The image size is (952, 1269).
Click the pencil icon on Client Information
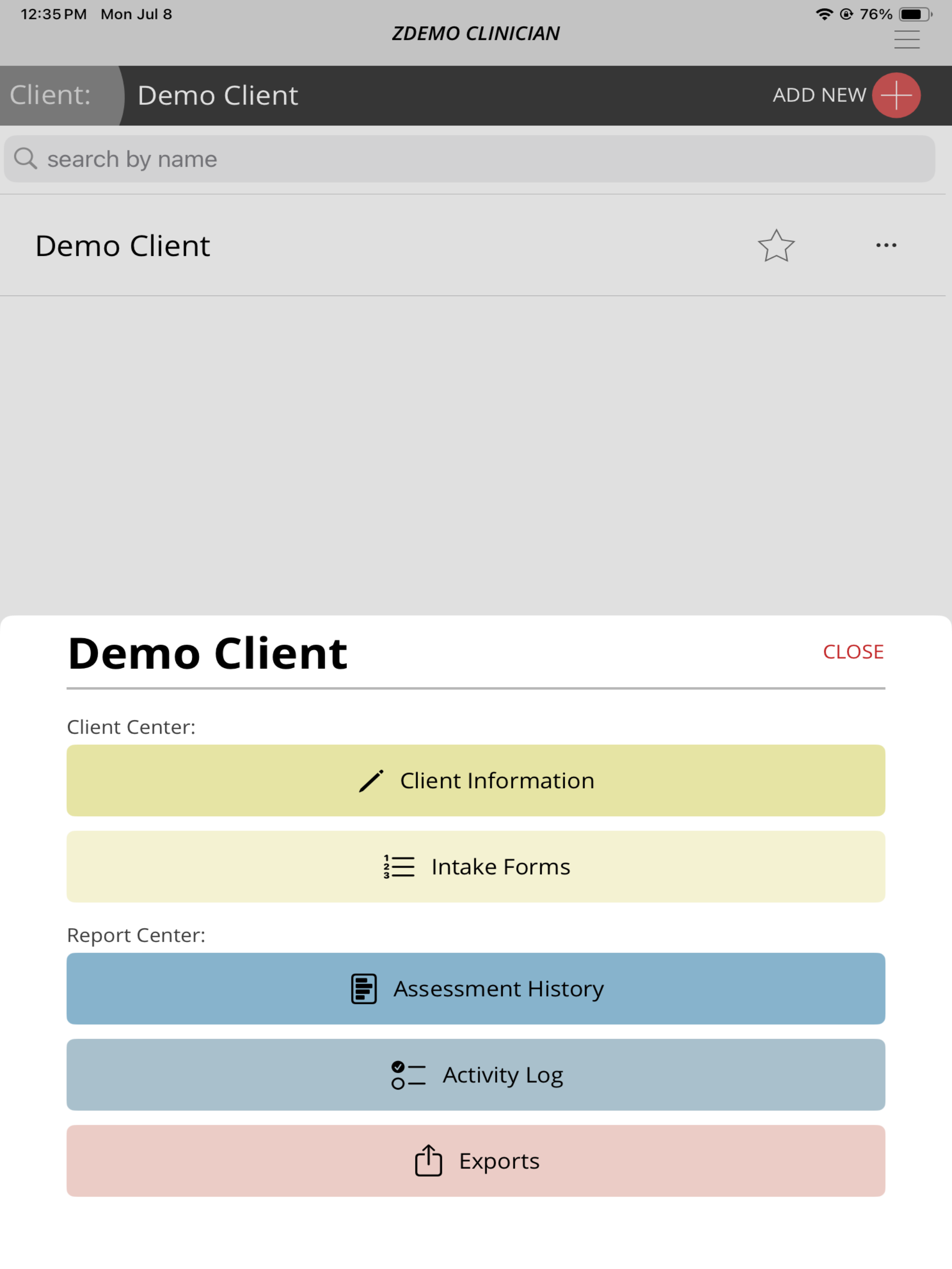pyautogui.click(x=371, y=781)
